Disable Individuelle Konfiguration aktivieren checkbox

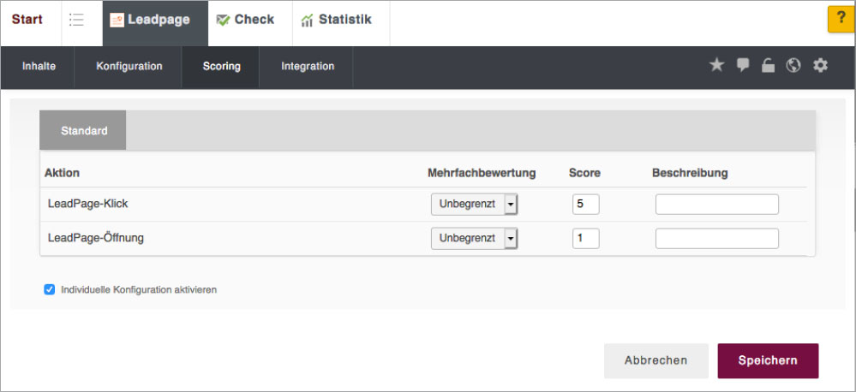[50, 289]
